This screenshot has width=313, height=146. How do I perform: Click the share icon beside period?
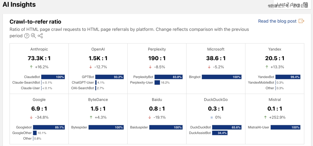[40, 36]
